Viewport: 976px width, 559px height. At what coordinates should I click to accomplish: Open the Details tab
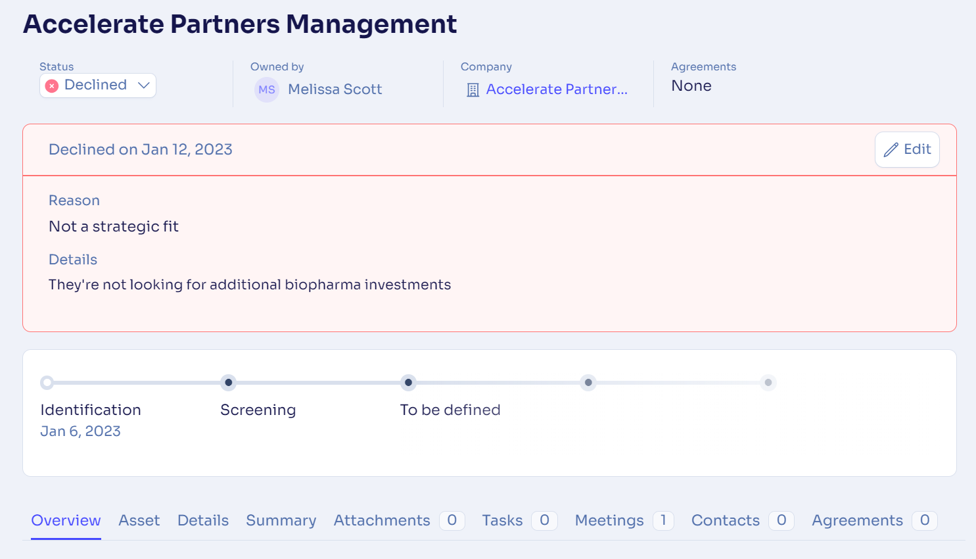click(x=203, y=520)
